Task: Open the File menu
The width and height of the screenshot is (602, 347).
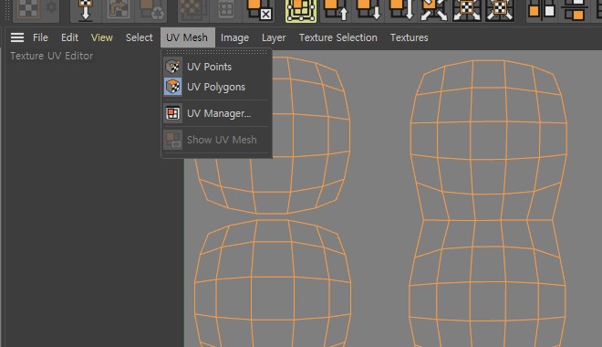Action: click(40, 37)
